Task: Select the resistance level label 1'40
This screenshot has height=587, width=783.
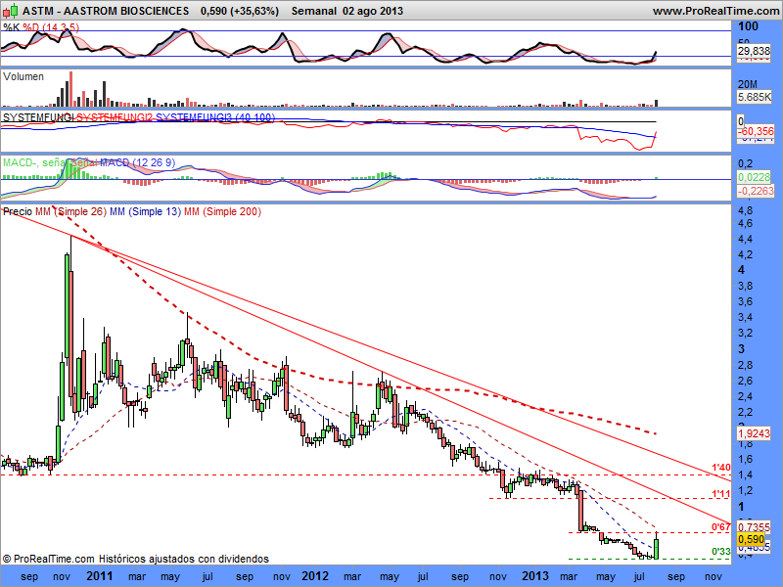Action: pyautogui.click(x=721, y=468)
